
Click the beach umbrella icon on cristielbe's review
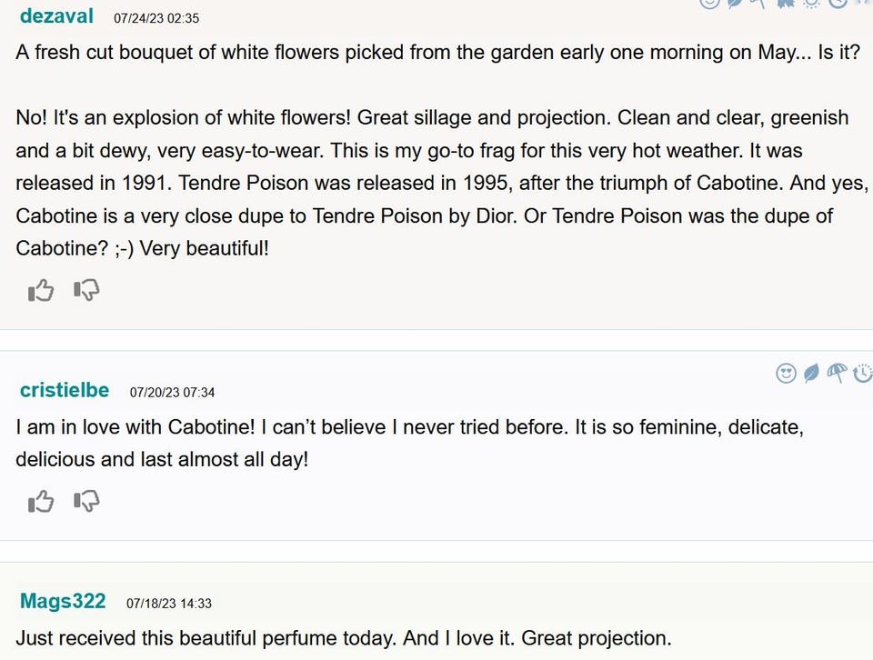click(838, 373)
